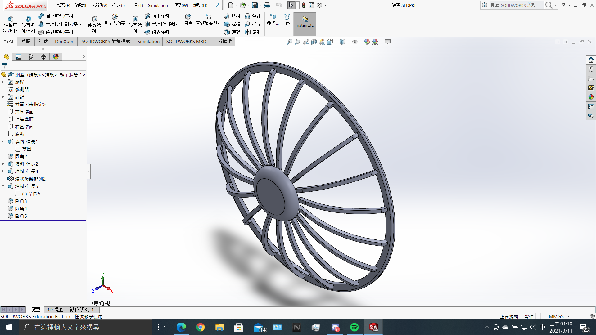Switch to the 草圖 sketch tab
This screenshot has width=596, height=335.
pos(26,42)
